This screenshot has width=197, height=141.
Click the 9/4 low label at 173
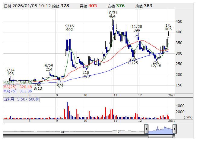(x=60, y=83)
